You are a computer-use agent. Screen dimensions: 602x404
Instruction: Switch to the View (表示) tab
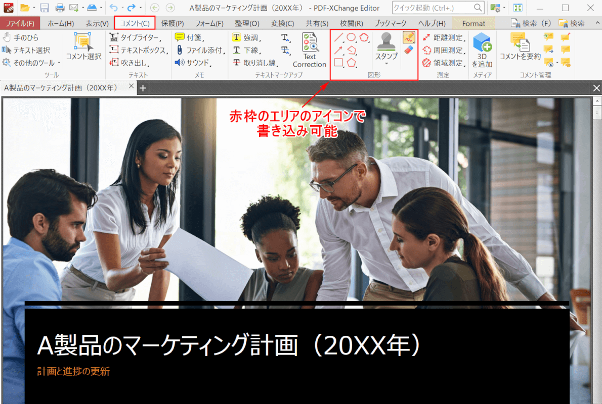point(97,23)
